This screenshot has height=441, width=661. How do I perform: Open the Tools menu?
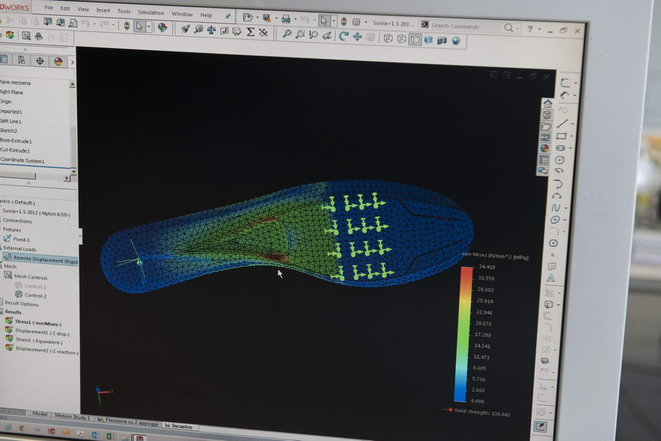click(123, 11)
